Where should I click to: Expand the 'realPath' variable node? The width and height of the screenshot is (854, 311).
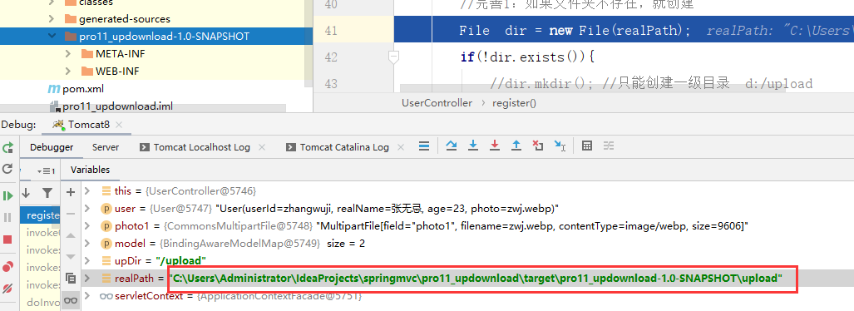click(x=87, y=279)
